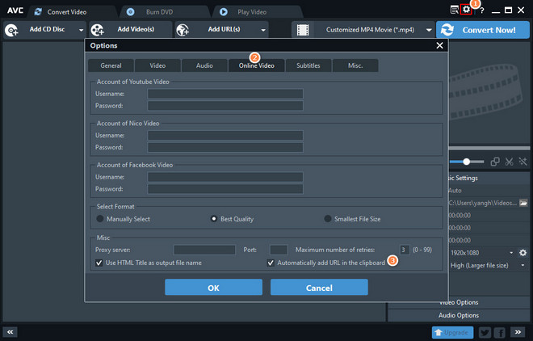533x341 pixels.
Task: Click Youtube Password input field
Action: point(225,106)
